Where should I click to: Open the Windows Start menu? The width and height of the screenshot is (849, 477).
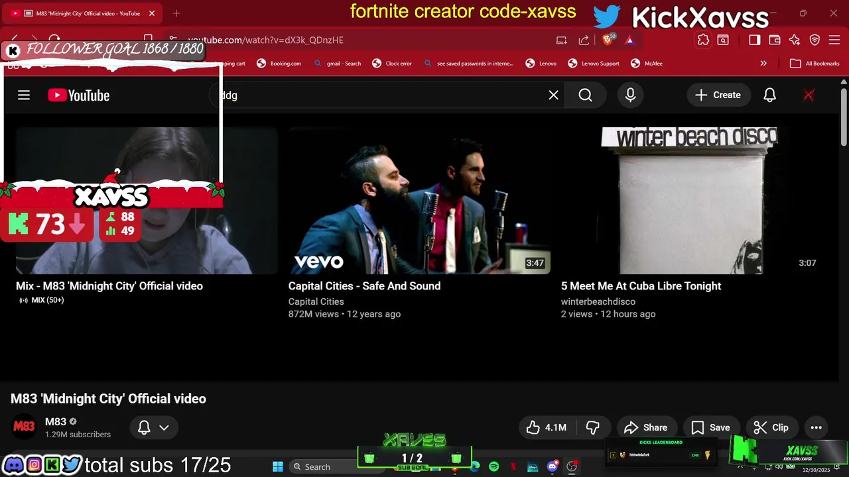point(278,467)
